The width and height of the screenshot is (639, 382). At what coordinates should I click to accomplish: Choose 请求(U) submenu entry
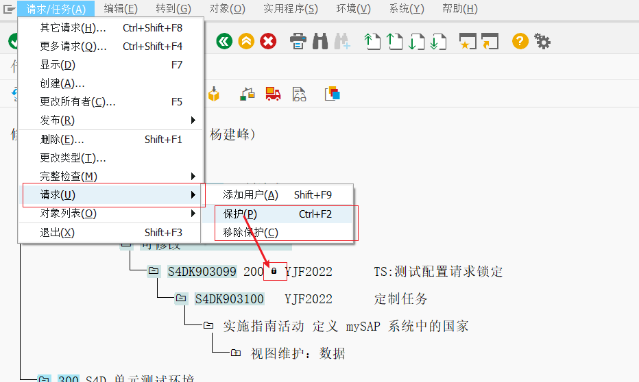(111, 195)
